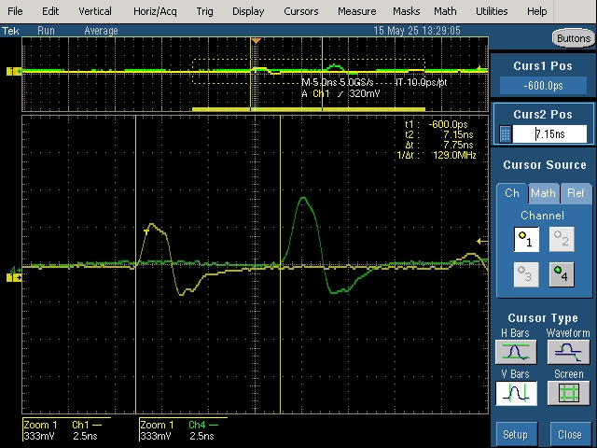Click the Zoom 1 Ch4 readout
This screenshot has height=448, width=597.
184,429
